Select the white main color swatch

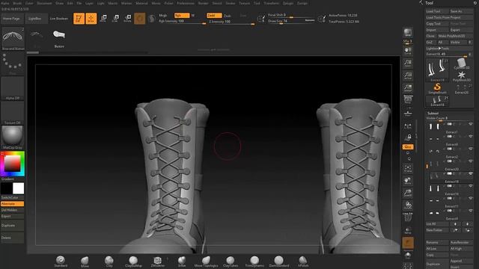coord(18,188)
